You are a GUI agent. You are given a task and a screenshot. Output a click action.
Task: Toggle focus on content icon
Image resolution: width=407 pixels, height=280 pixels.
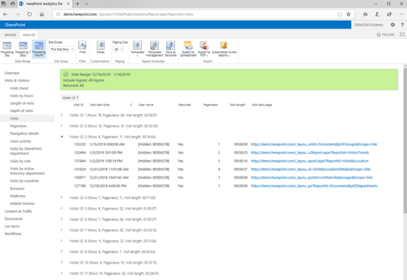click(402, 34)
